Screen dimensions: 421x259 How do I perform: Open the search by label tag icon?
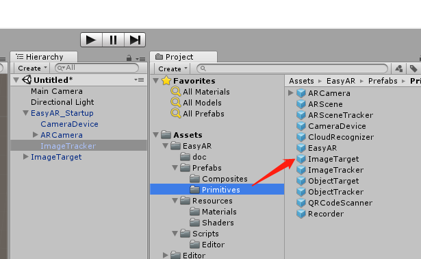tap(413, 69)
